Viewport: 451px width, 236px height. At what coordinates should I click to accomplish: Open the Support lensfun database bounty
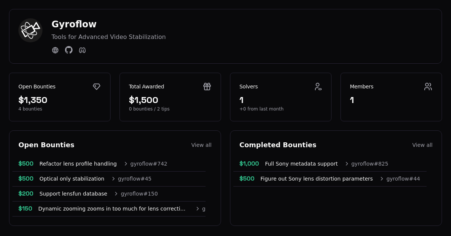point(73,194)
